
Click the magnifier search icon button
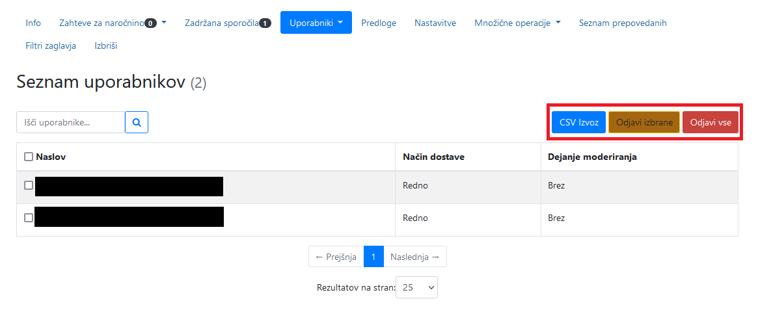pyautogui.click(x=137, y=122)
